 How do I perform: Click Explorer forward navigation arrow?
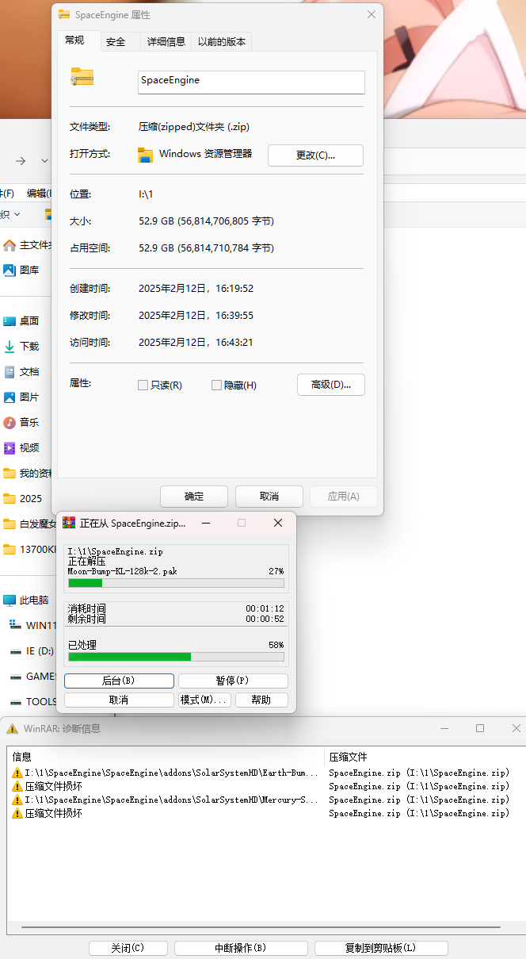point(21,161)
